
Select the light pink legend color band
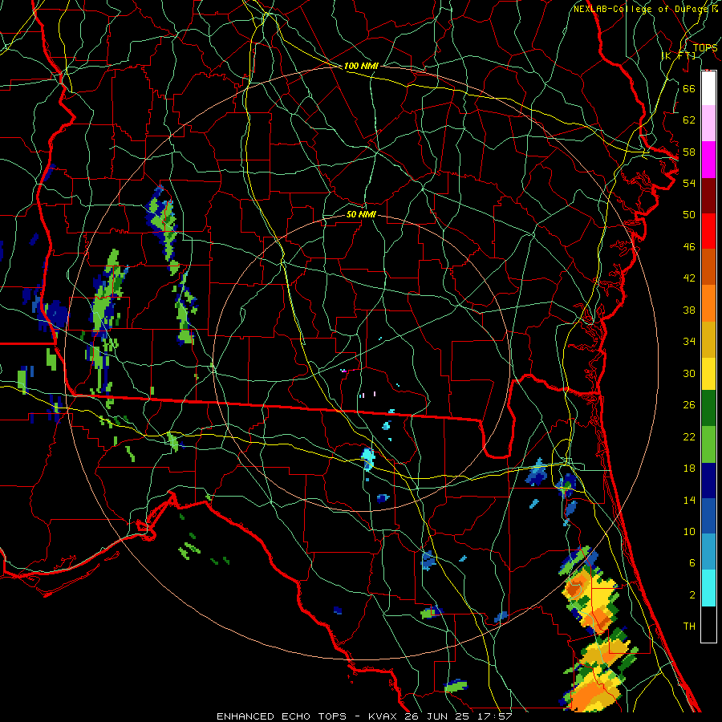coord(708,124)
